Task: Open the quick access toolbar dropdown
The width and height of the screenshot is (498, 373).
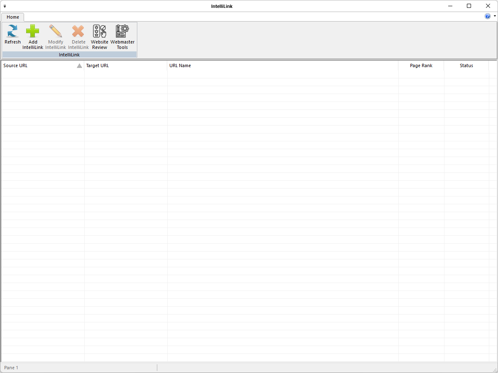Action: click(5, 6)
